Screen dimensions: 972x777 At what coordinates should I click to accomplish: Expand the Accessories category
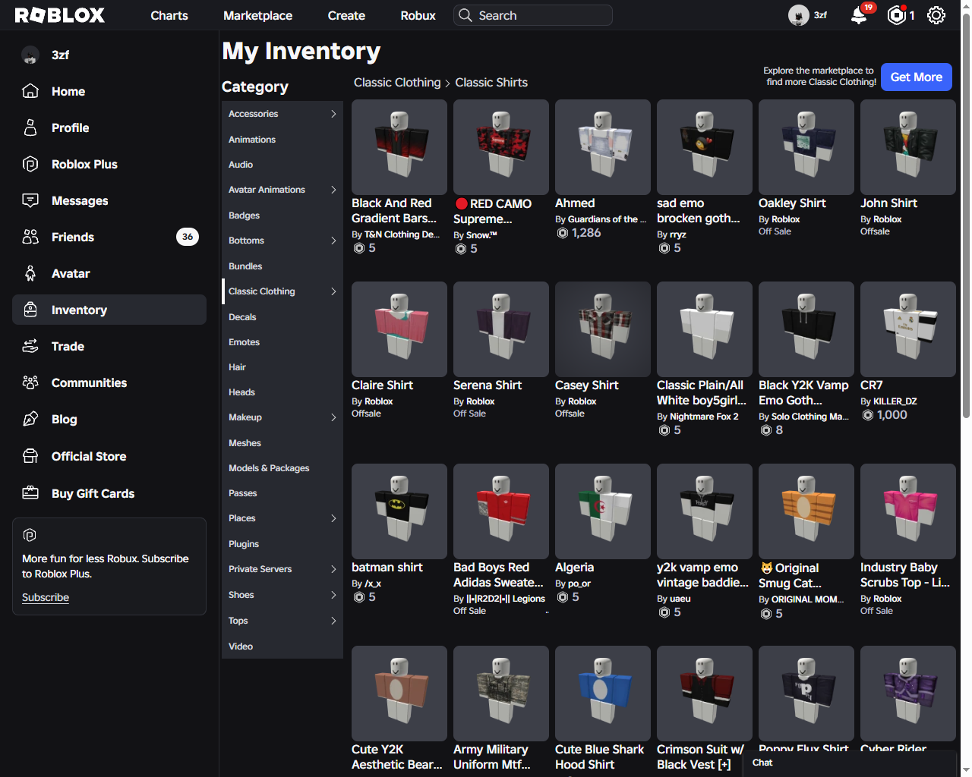[333, 114]
